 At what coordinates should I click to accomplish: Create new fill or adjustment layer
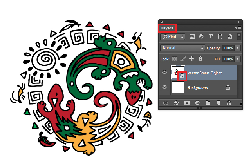click(198, 103)
